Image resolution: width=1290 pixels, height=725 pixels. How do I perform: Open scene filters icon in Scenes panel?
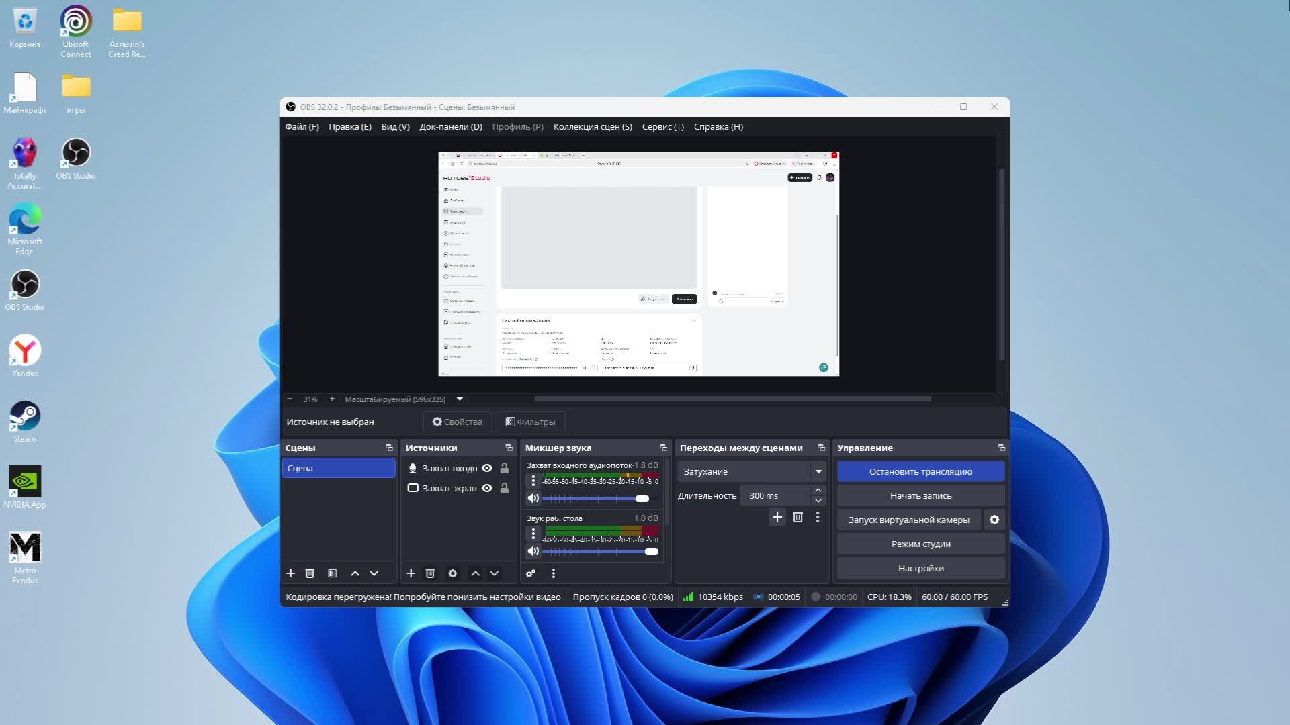(x=332, y=573)
